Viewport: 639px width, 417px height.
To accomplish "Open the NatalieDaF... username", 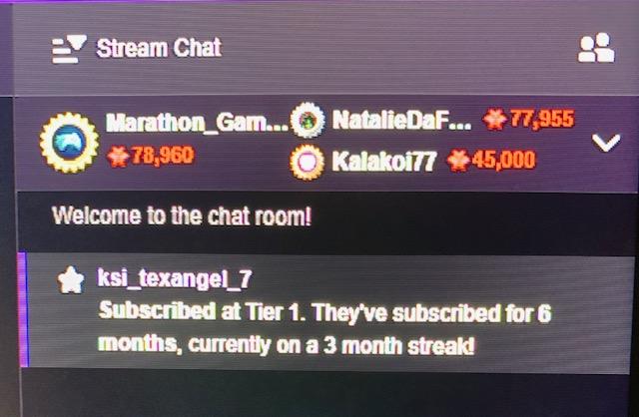I will tap(401, 120).
